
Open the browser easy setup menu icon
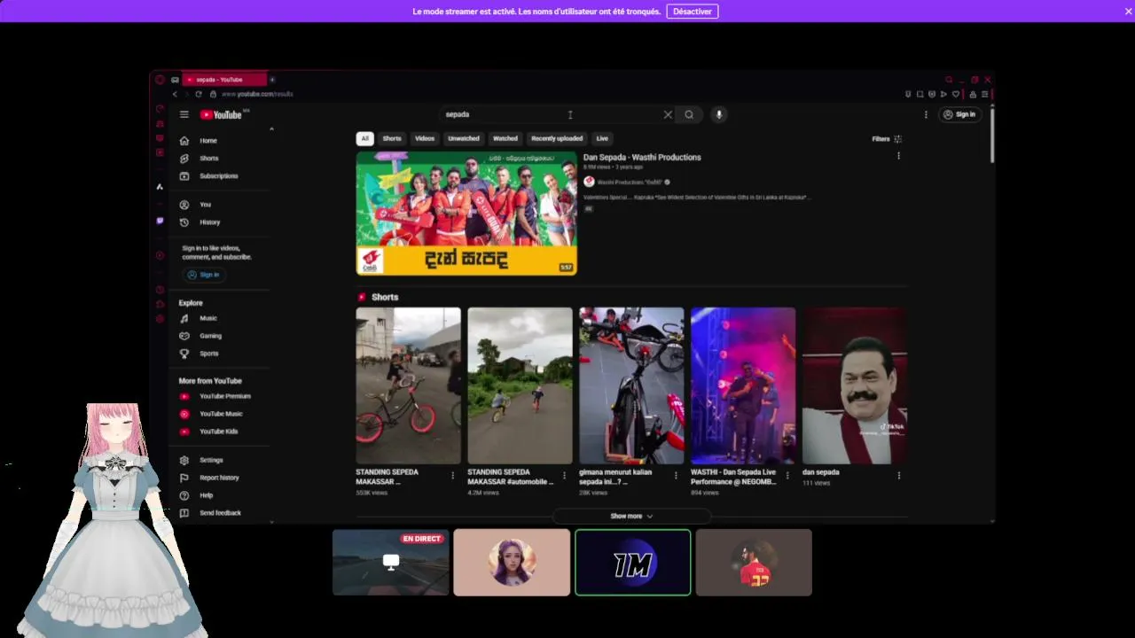[984, 94]
